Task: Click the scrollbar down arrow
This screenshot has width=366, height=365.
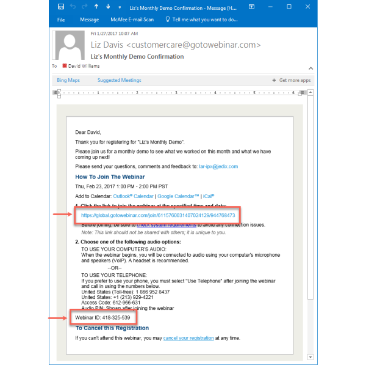Action: pyautogui.click(x=310, y=357)
